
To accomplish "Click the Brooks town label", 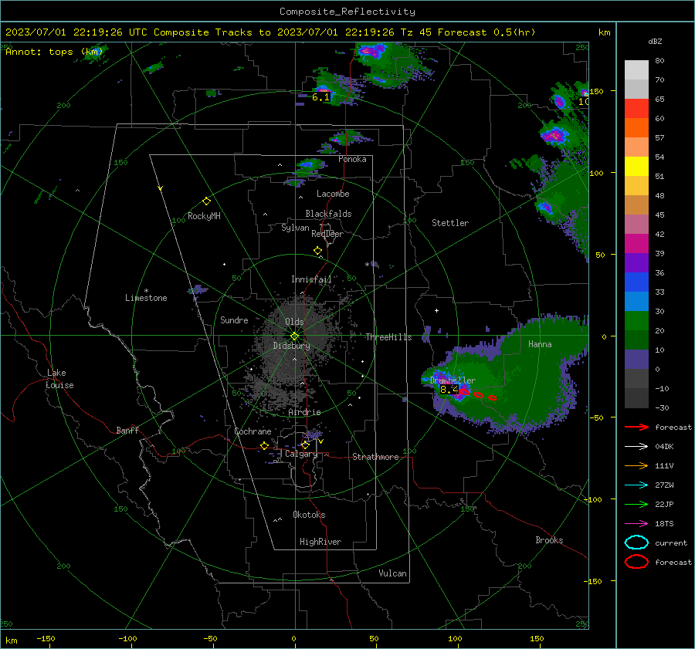I will [x=549, y=540].
